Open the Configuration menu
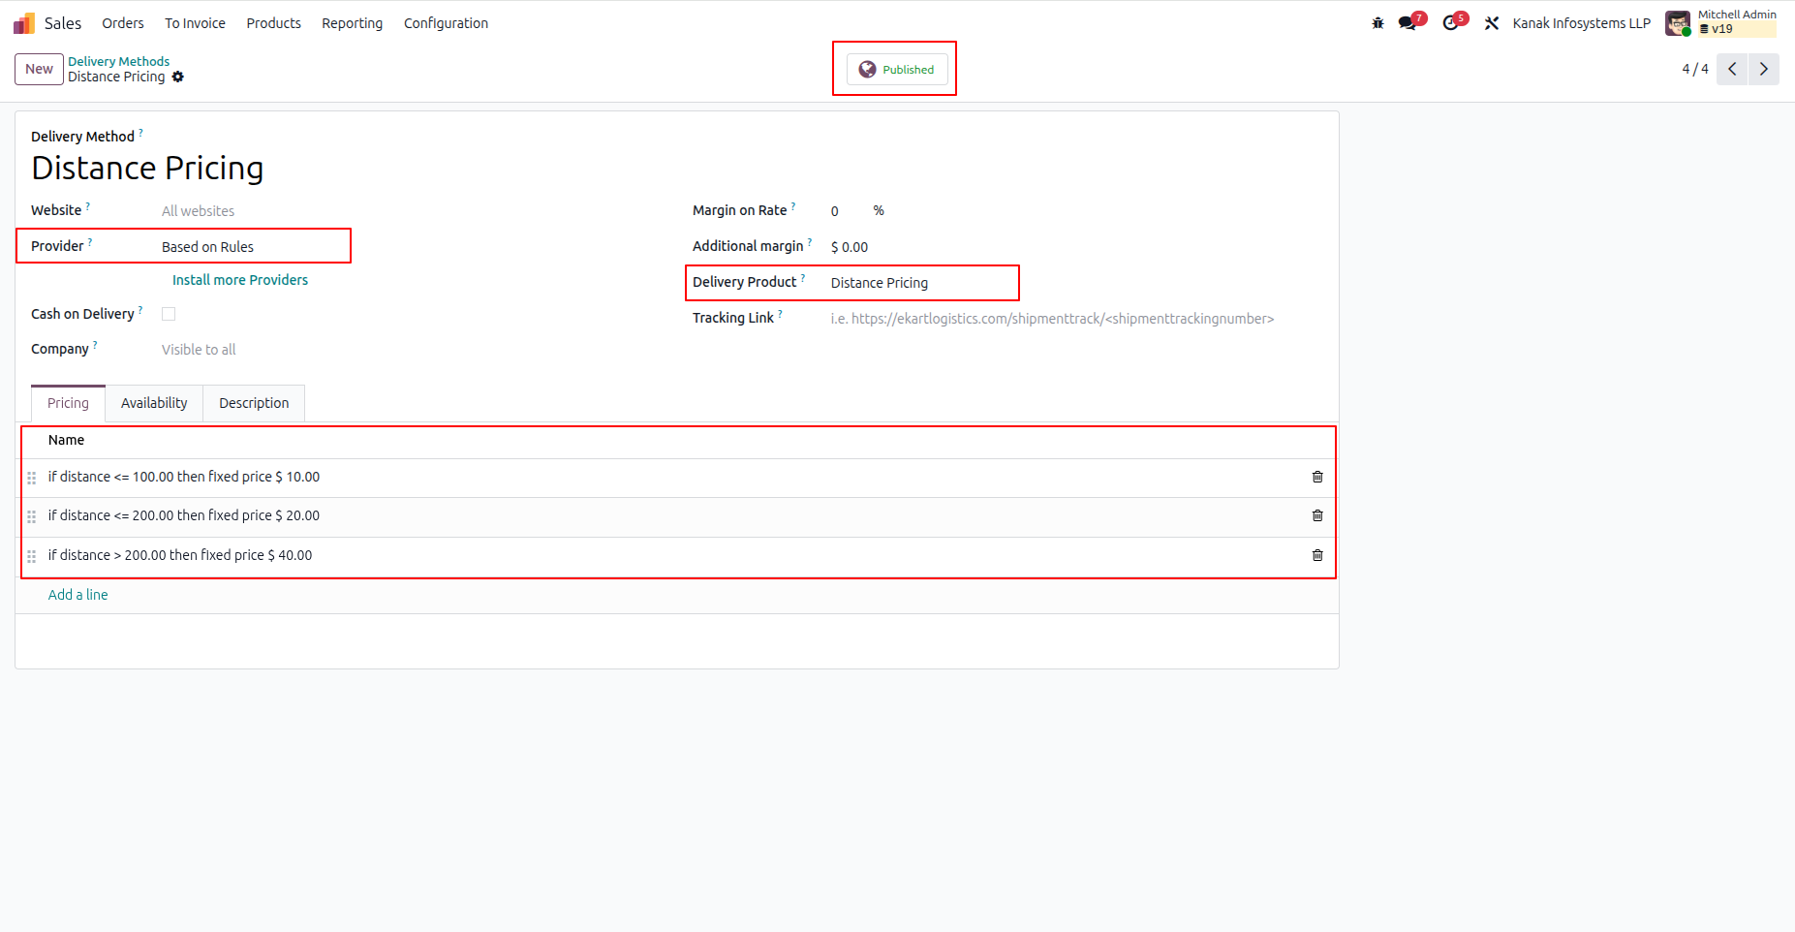This screenshot has height=932, width=1795. pyautogui.click(x=446, y=22)
